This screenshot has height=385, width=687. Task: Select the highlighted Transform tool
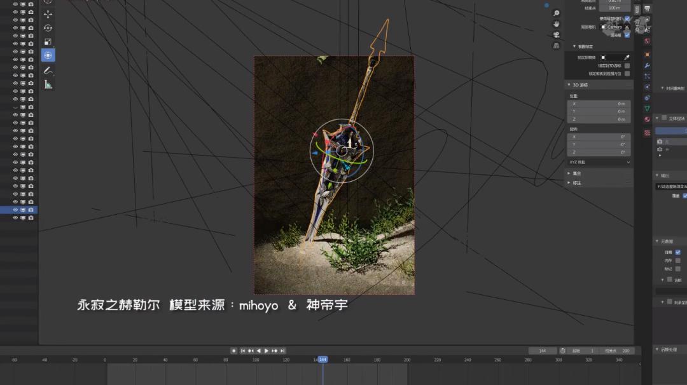pyautogui.click(x=48, y=54)
